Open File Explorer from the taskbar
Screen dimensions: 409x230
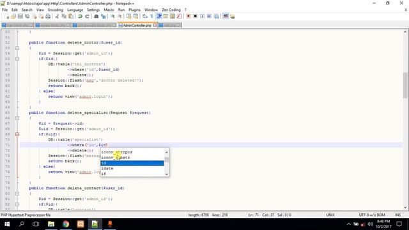coord(51,224)
